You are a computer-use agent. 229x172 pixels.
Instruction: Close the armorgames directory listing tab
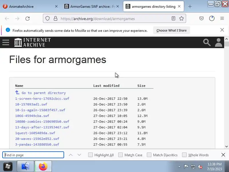(x=179, y=6)
